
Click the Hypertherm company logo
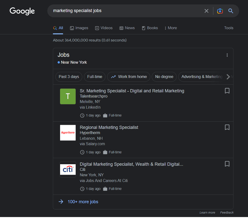tap(68, 133)
